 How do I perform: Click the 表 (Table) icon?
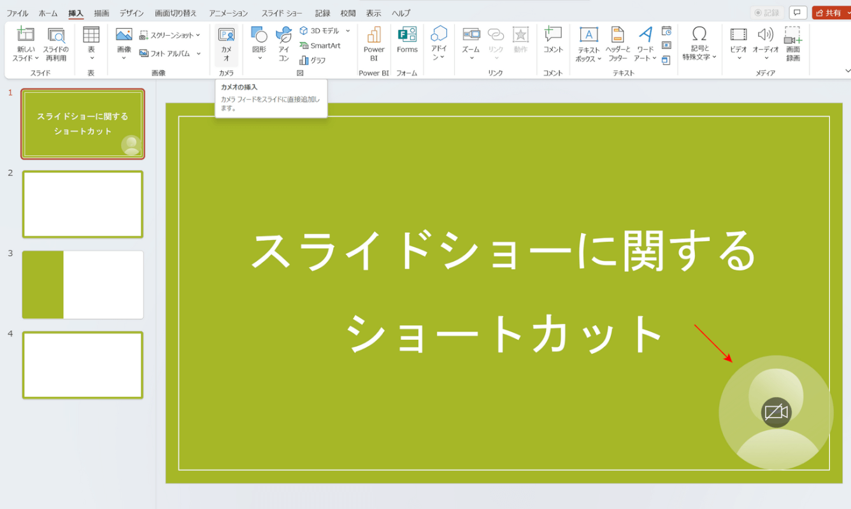pos(91,35)
